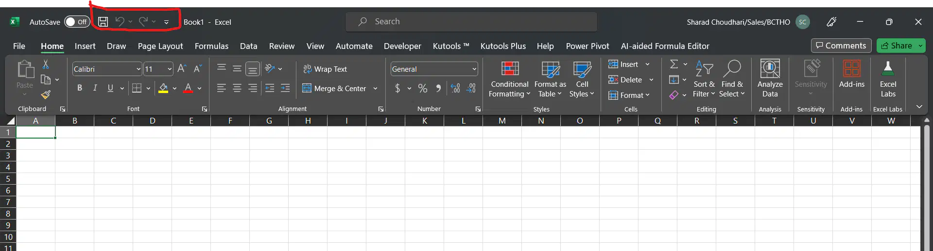Open the Data tab
This screenshot has width=933, height=251.
coord(248,46)
